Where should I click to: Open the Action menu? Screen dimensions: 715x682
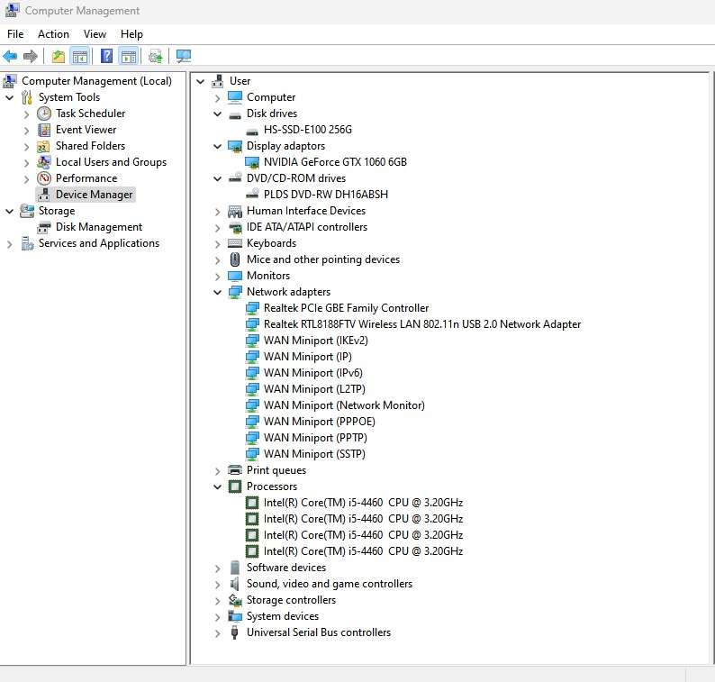coord(53,34)
